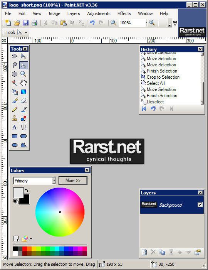Click the Undo icon in History panel
Screen dimensions: 208x270
(x=153, y=109)
